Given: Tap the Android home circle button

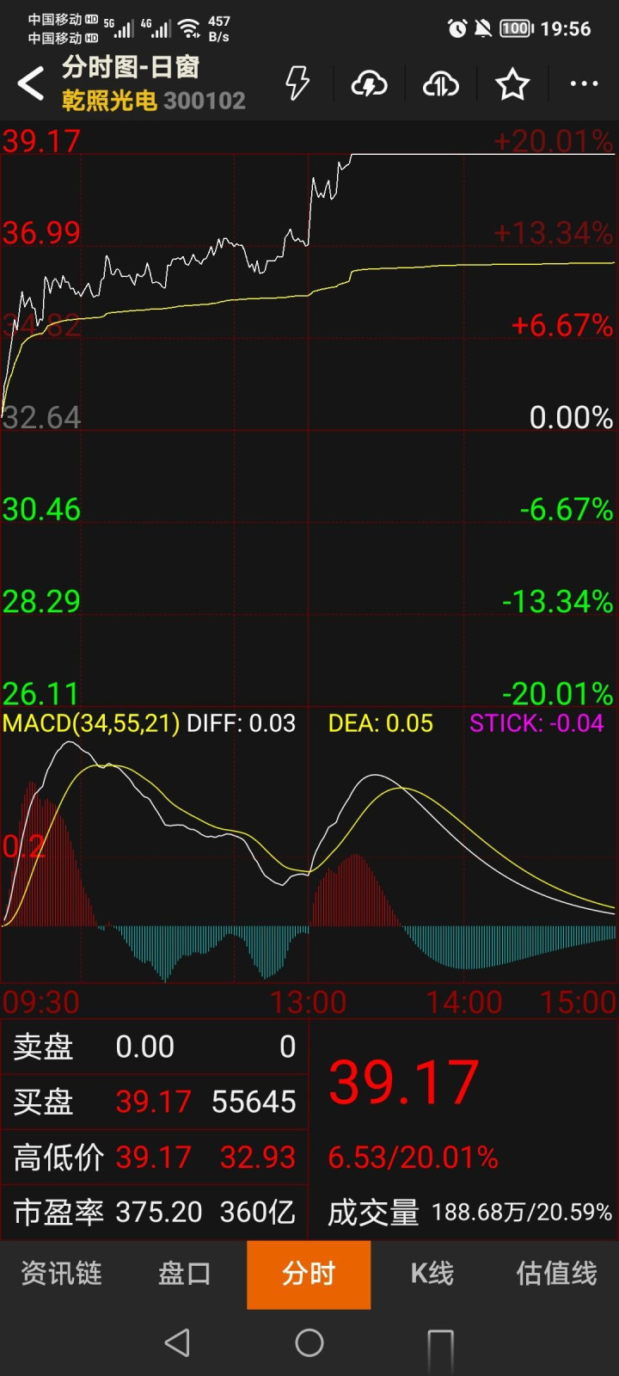Looking at the screenshot, I should coord(309,1342).
